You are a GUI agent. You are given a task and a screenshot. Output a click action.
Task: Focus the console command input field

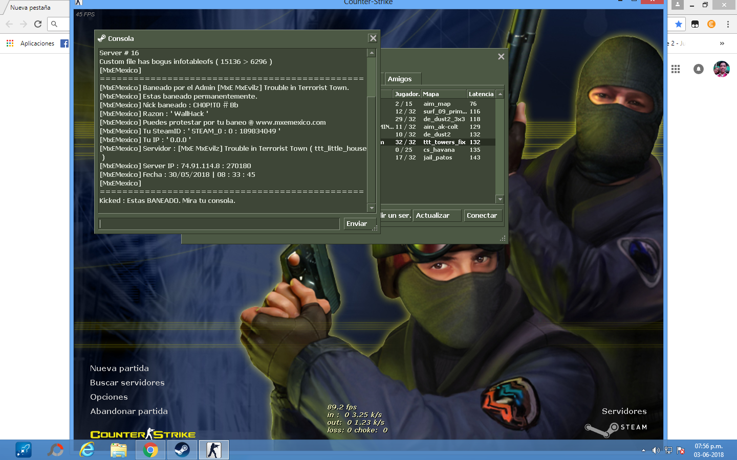click(219, 224)
